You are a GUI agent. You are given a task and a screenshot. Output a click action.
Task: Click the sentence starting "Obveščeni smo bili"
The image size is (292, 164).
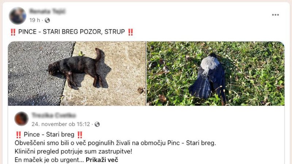point(115,143)
